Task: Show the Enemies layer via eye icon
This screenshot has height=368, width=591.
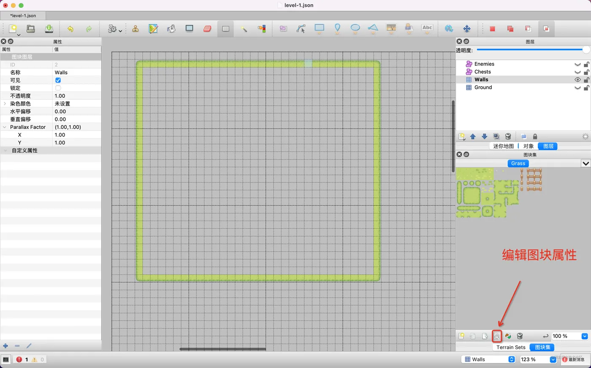Action: tap(577, 64)
